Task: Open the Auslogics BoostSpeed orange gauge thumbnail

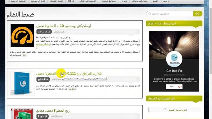Action: 22,35
